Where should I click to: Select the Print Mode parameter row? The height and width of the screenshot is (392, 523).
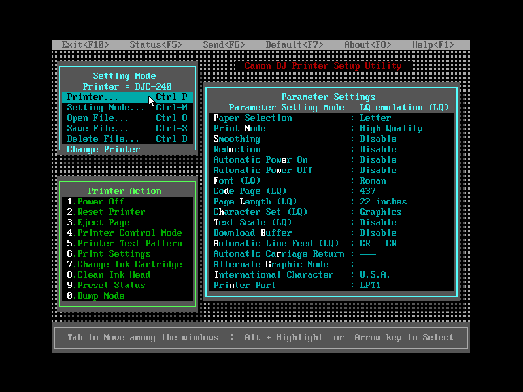pos(331,128)
